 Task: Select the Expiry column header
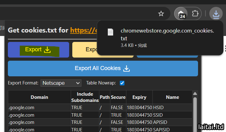(x=139, y=97)
